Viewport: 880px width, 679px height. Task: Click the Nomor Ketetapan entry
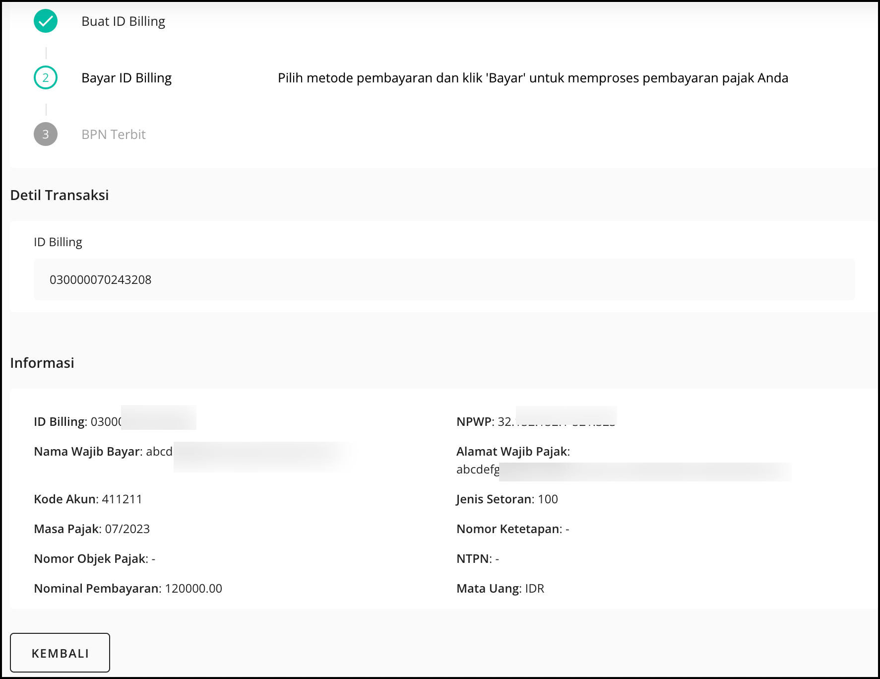(x=512, y=529)
